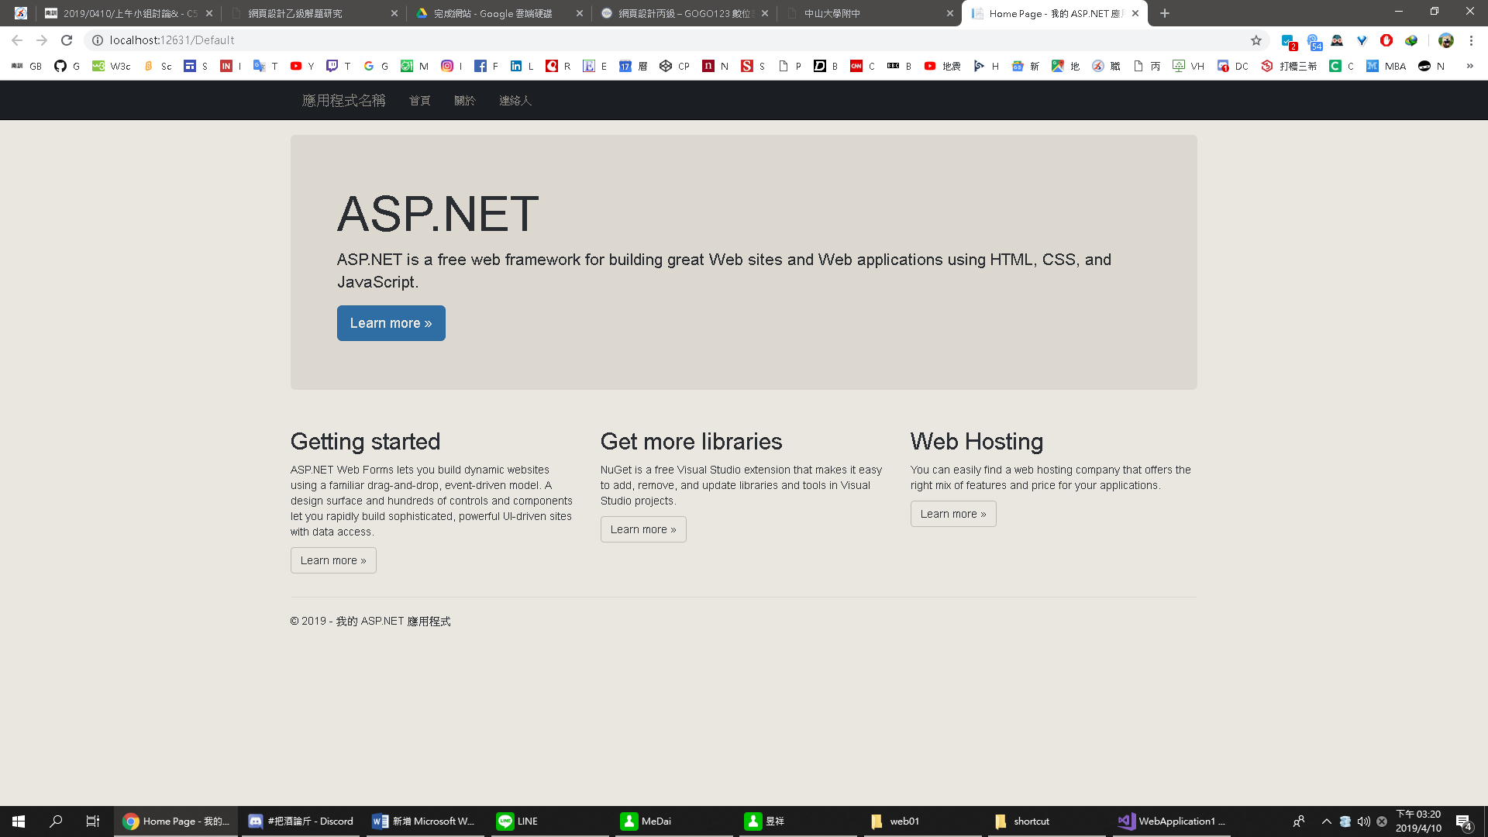Image resolution: width=1488 pixels, height=837 pixels.
Task: Open the Google bookmark labeled G
Action: (x=376, y=67)
